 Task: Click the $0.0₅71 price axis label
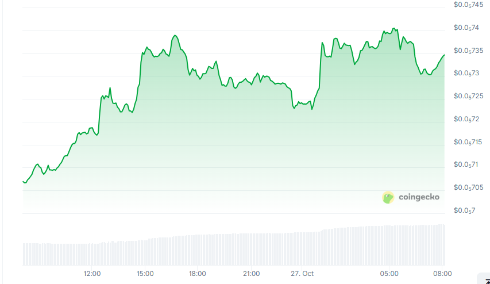(x=466, y=165)
